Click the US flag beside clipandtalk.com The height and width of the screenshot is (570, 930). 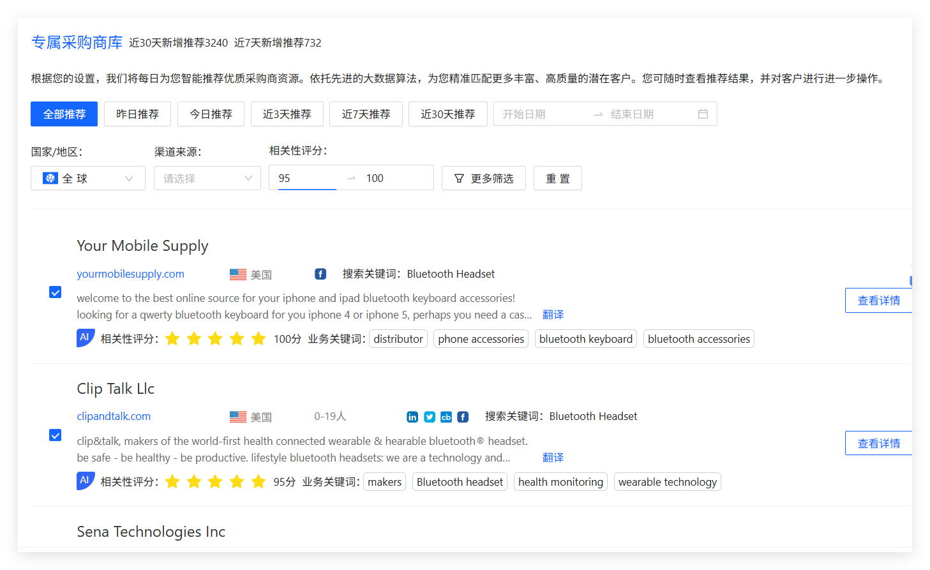pyautogui.click(x=238, y=417)
